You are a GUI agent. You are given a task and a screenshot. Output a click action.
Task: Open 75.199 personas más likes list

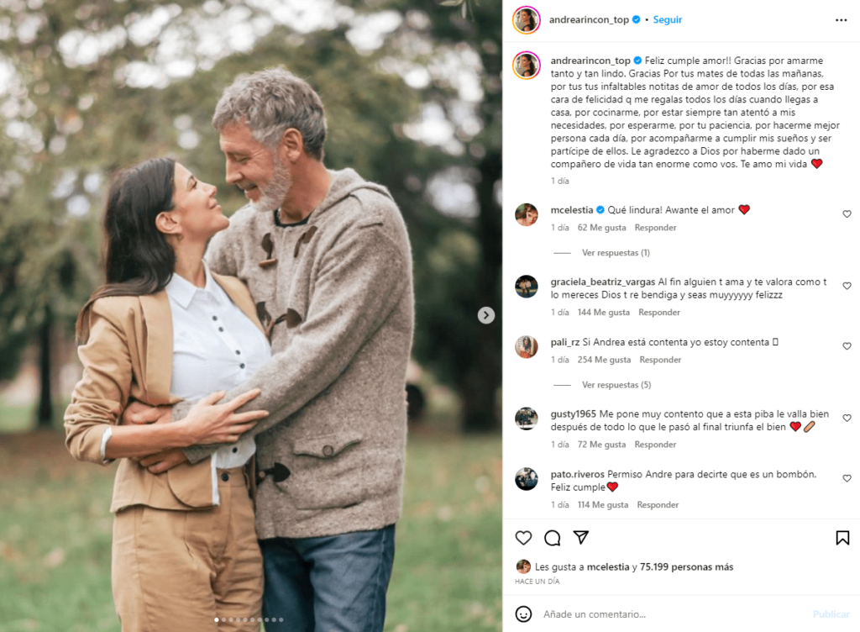click(x=686, y=566)
